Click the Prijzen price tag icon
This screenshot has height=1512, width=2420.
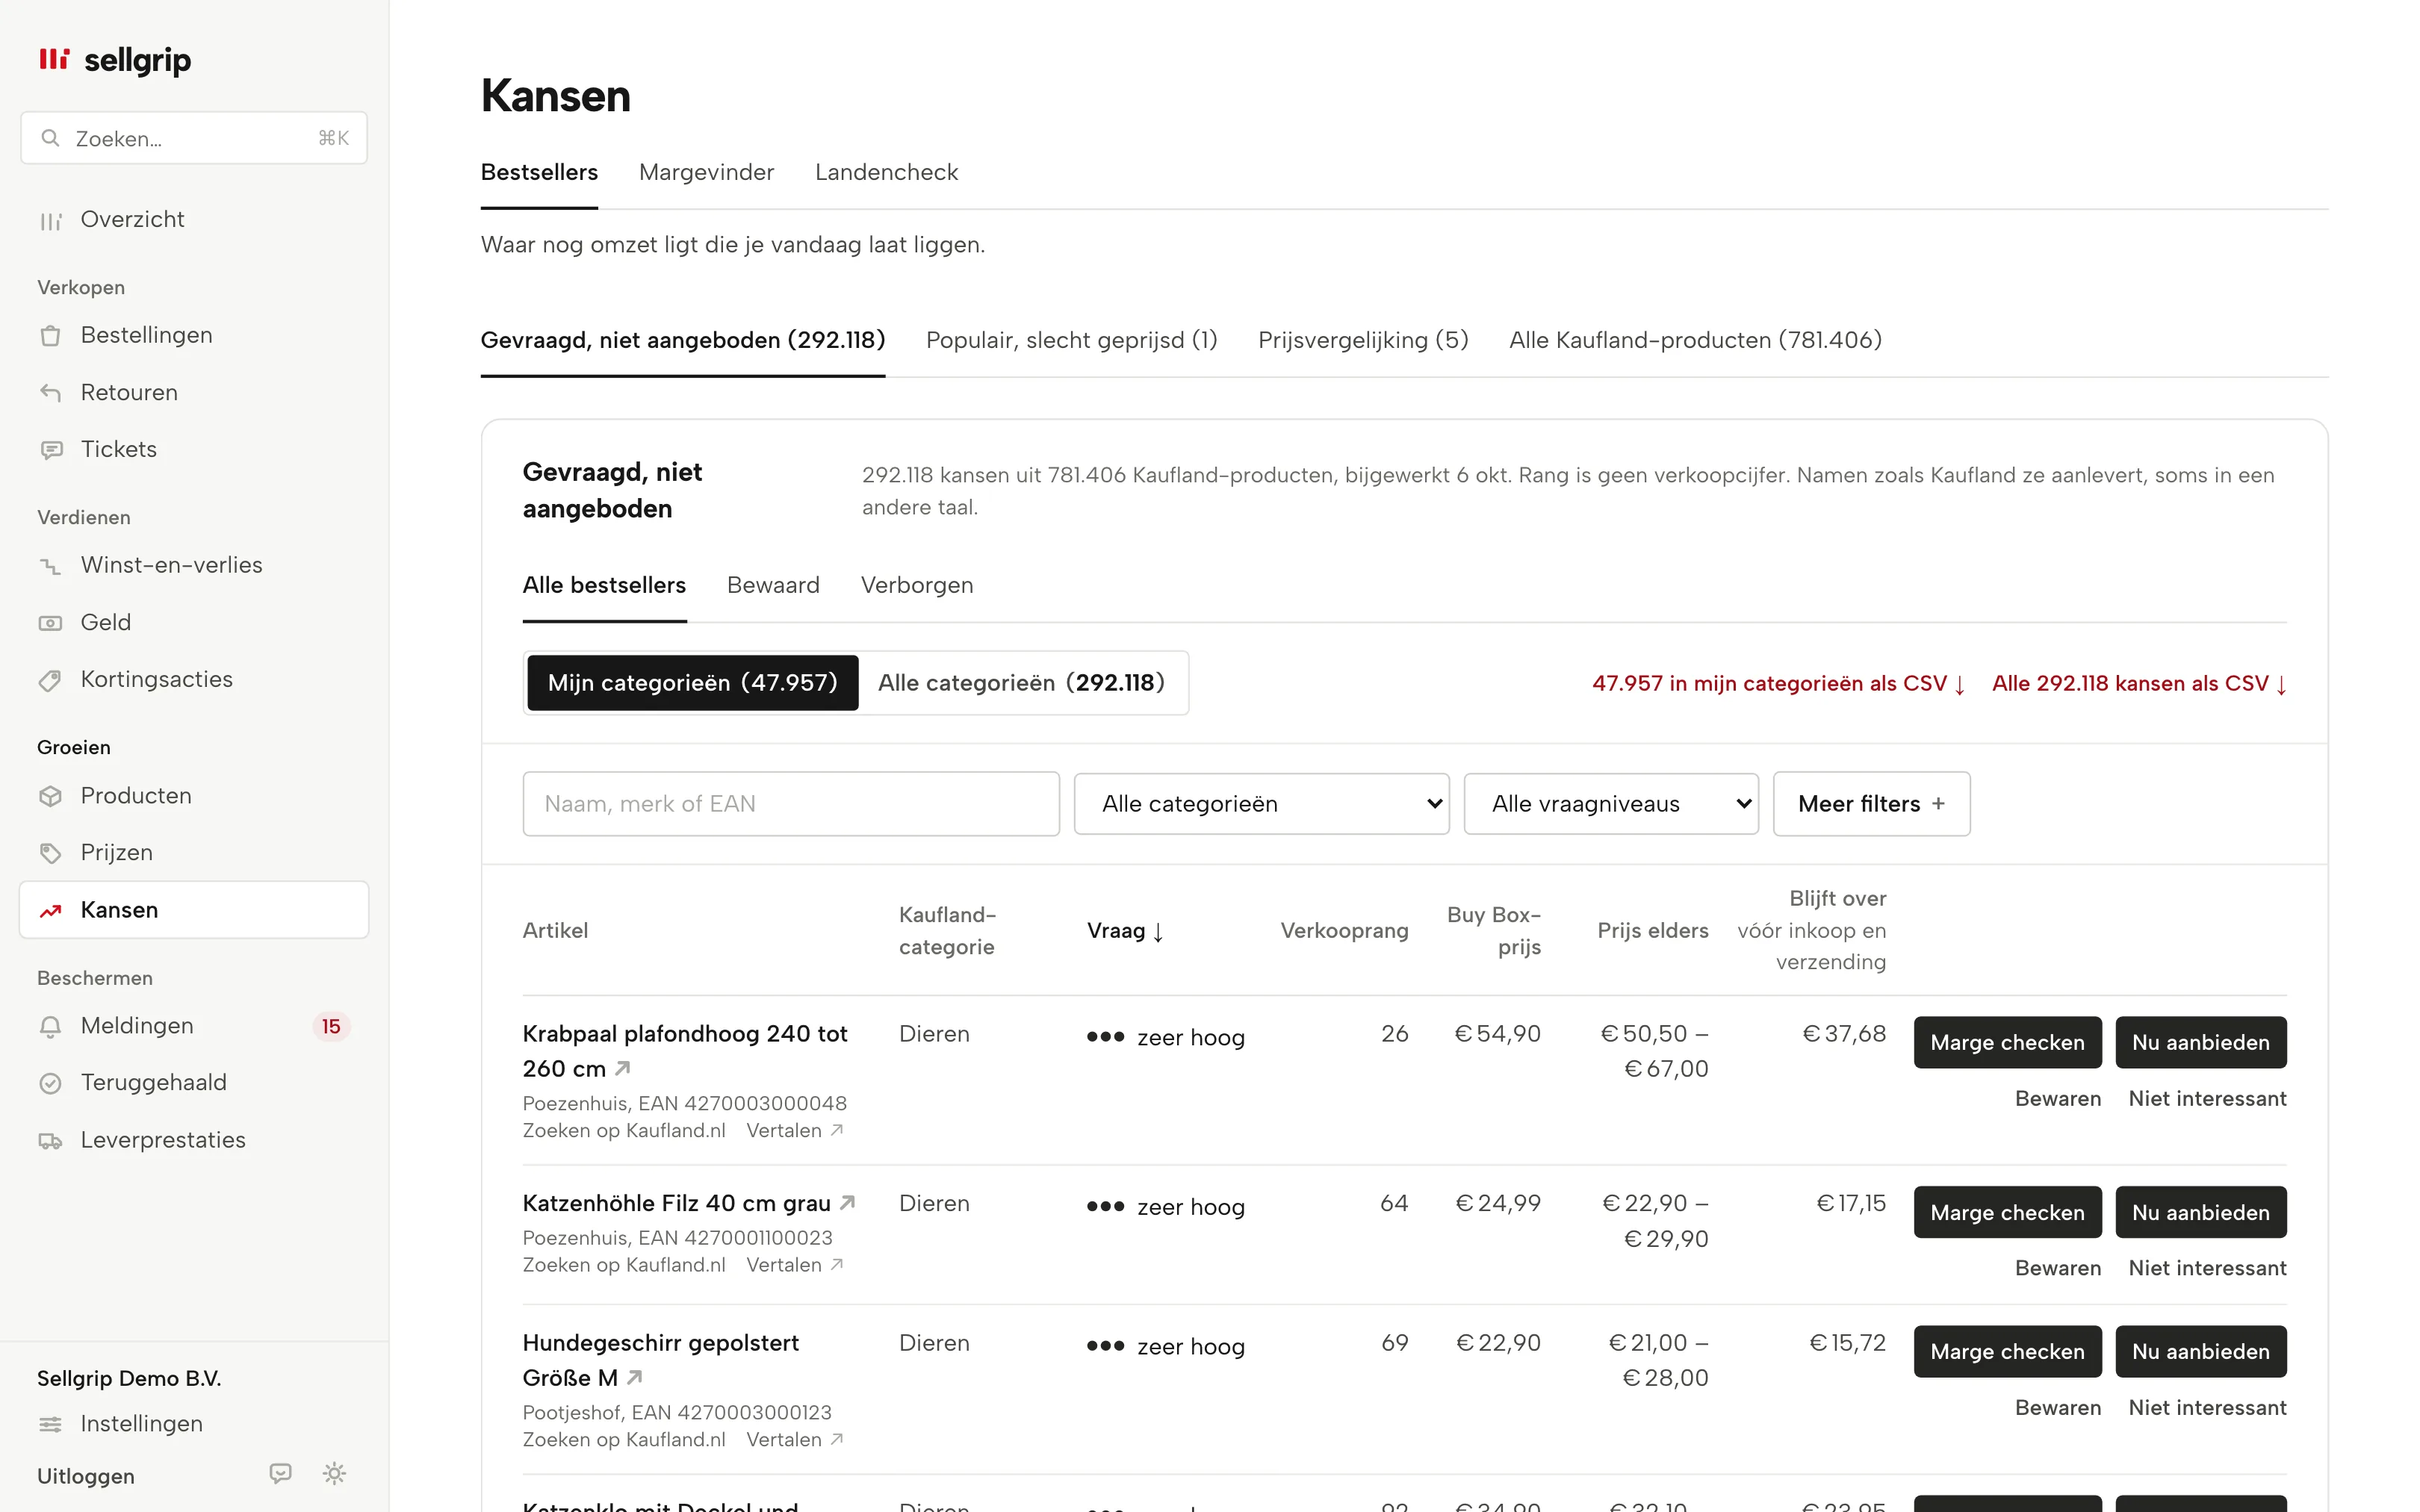[51, 853]
